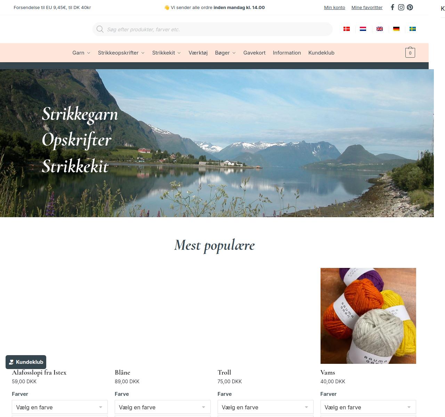The width and height of the screenshot is (445, 417).
Task: Open color dropdown for Alafosslopi fra Istex
Action: (x=60, y=407)
